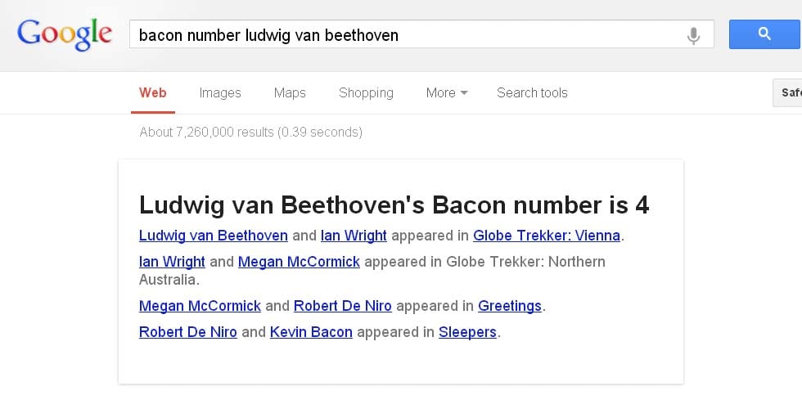Open Robert De Niro link before Kevin Bacon
The image size is (802, 409).
point(187,332)
